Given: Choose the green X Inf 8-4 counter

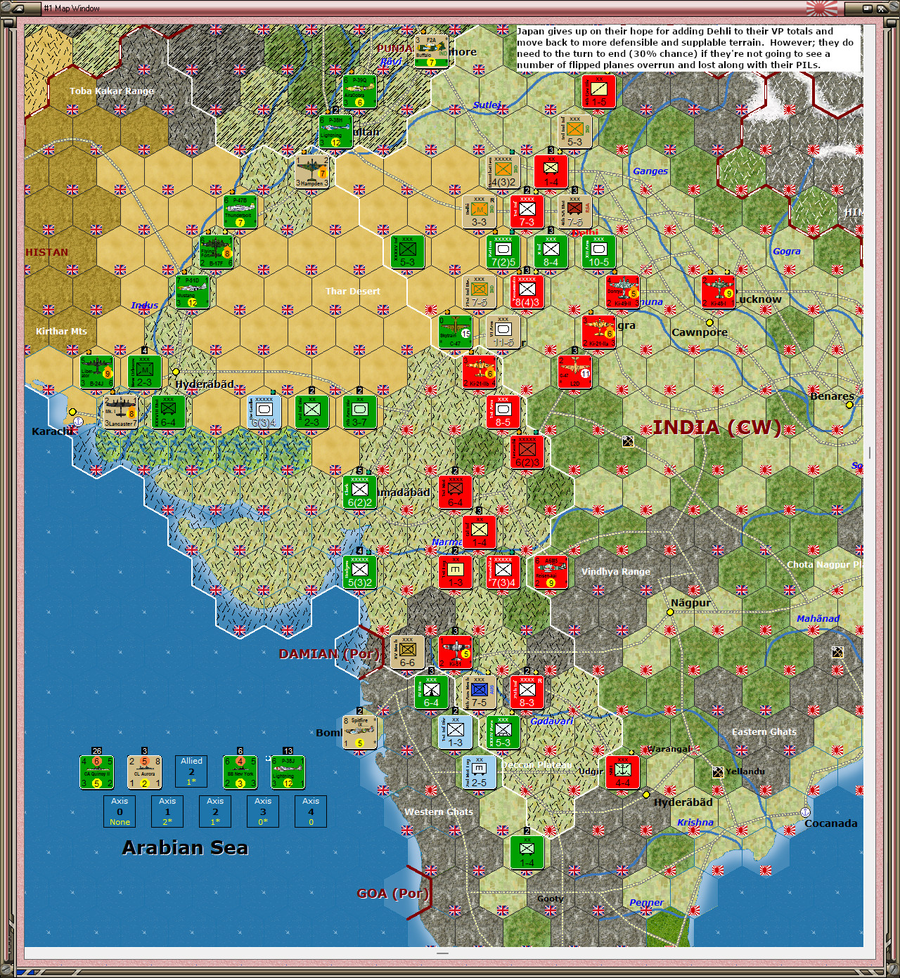Looking at the screenshot, I should pyautogui.click(x=551, y=252).
